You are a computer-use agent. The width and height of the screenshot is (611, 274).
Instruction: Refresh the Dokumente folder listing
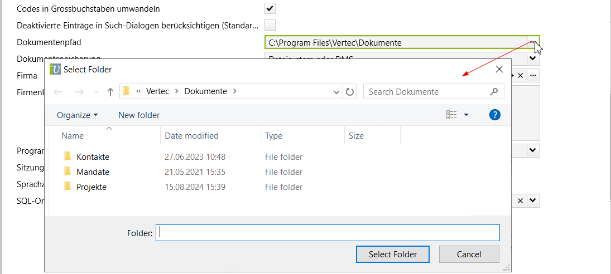(x=350, y=92)
